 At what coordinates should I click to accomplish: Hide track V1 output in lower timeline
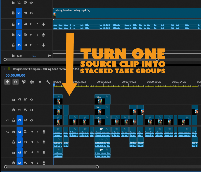pos(32,120)
